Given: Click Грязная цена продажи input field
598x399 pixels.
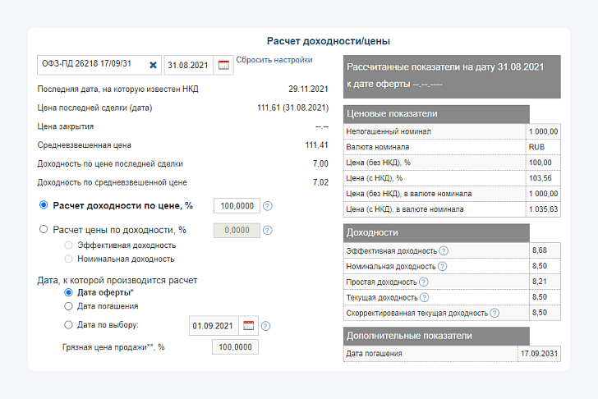Looking at the screenshot, I should 235,347.
